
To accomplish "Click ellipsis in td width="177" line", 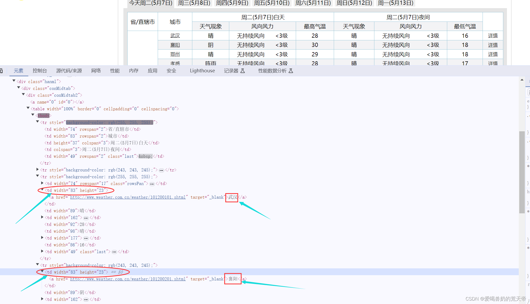I will 86,238.
